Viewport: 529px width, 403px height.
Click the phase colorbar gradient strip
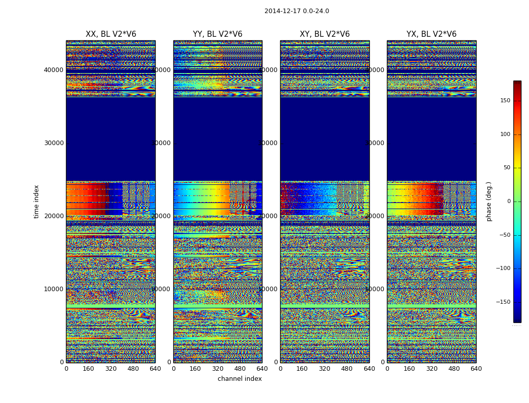click(517, 201)
